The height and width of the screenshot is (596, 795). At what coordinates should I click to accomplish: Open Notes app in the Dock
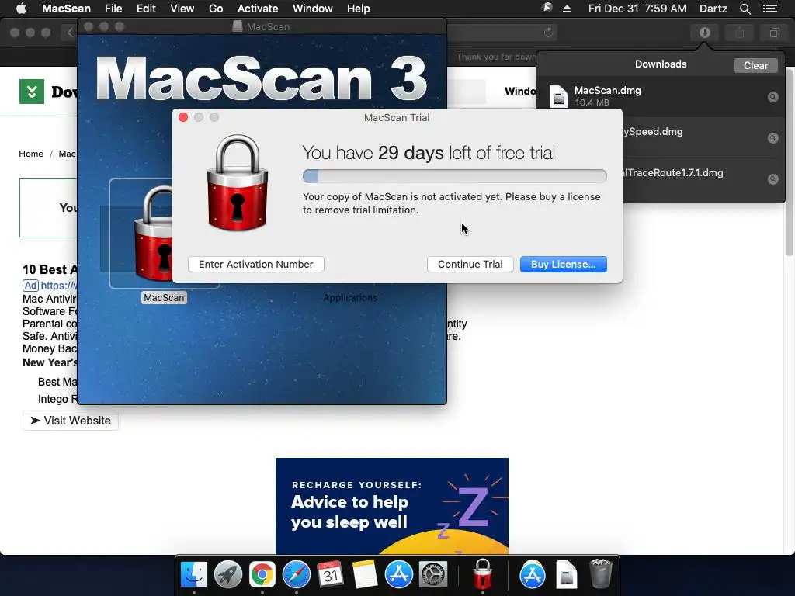[365, 575]
